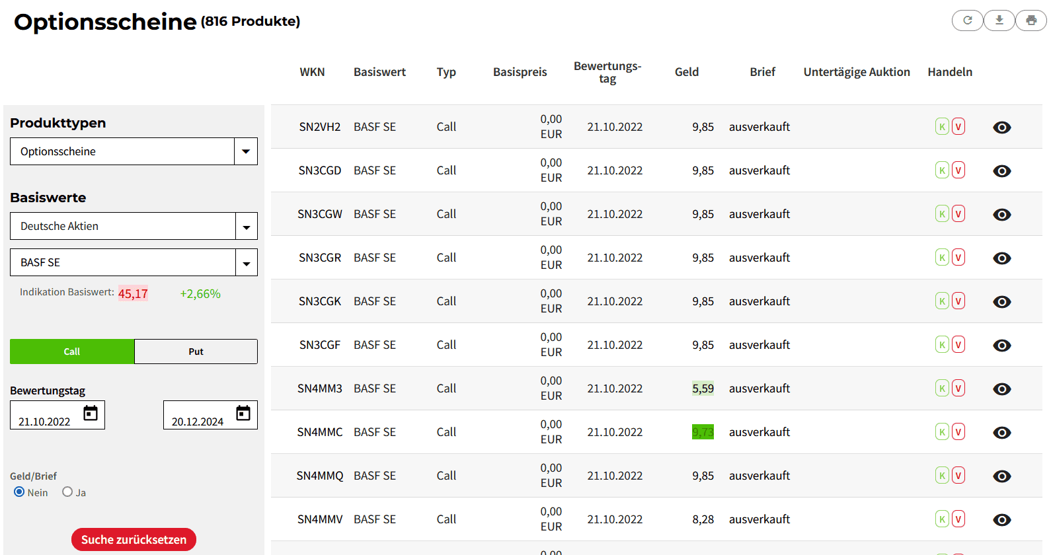The height and width of the screenshot is (555, 1051).
Task: Open calendar picker for start date 21.10.2022
Action: [x=91, y=413]
